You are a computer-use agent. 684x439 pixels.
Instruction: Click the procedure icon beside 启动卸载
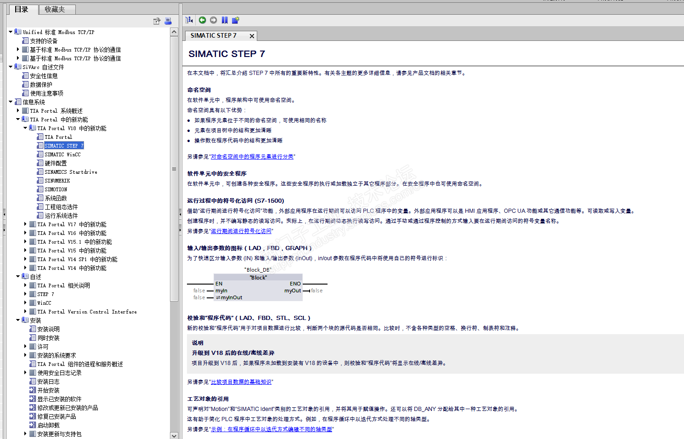[33, 425]
